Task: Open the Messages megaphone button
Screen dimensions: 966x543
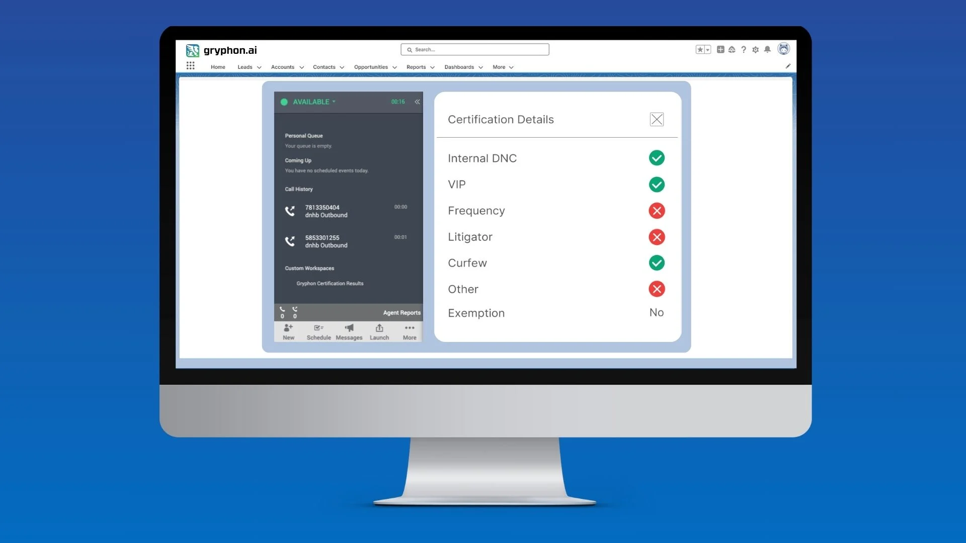Action: click(349, 332)
